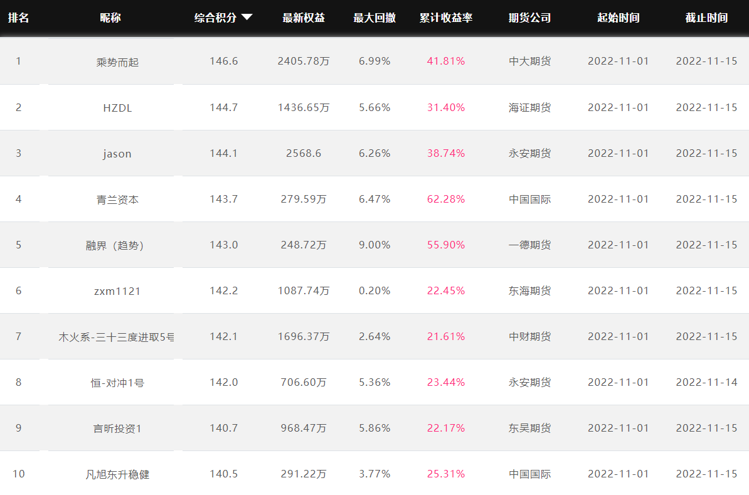Click the 昵称 column header
Screen dimensions: 749x495
click(110, 18)
